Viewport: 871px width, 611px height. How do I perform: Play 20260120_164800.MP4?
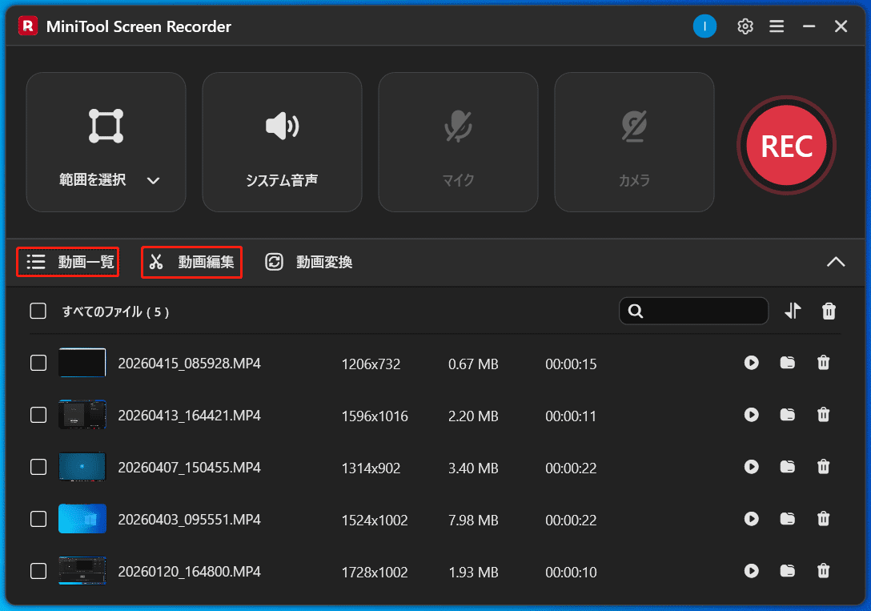click(x=752, y=570)
